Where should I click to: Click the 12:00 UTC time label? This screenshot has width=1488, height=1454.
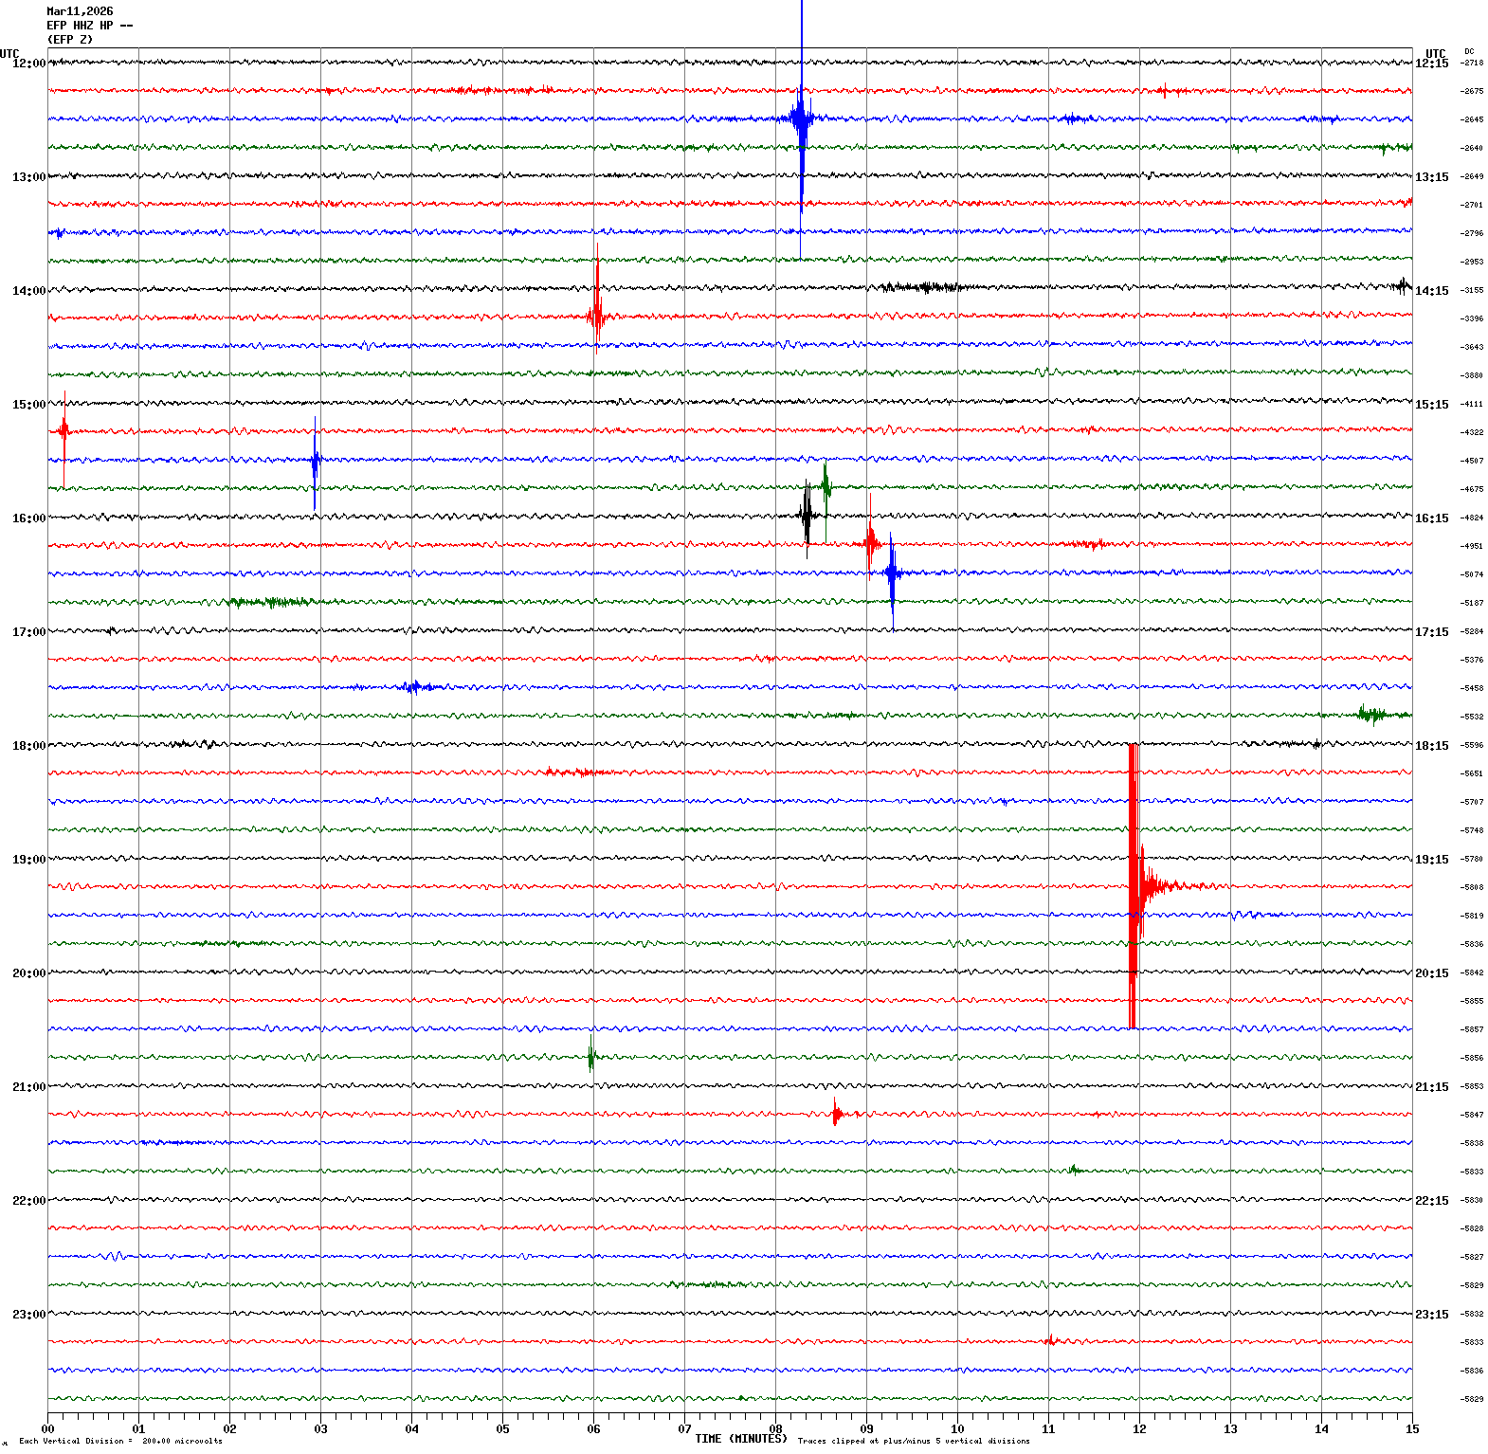[x=28, y=64]
